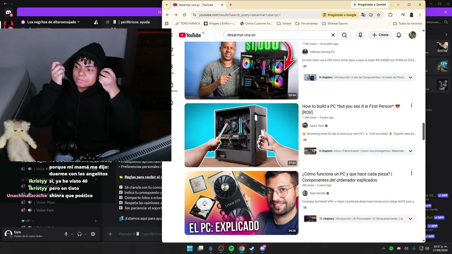Open Windows Start menu
The height and width of the screenshot is (254, 452).
(x=190, y=248)
